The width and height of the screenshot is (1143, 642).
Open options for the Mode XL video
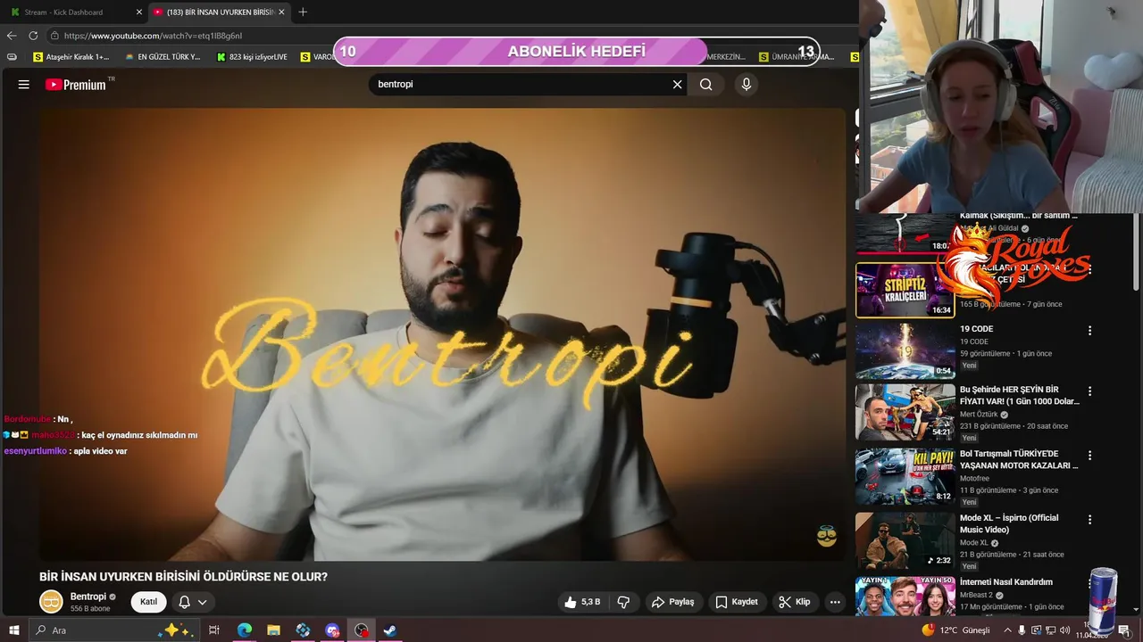pyautogui.click(x=1089, y=519)
